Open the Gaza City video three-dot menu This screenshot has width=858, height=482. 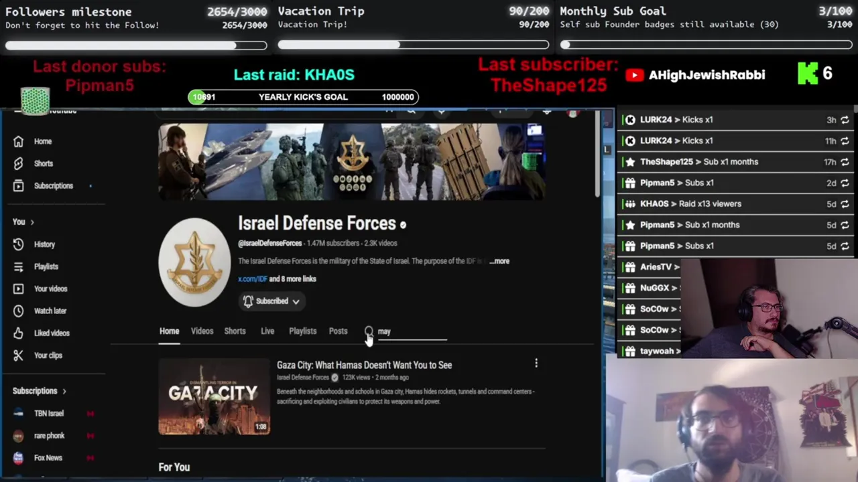[x=536, y=363]
